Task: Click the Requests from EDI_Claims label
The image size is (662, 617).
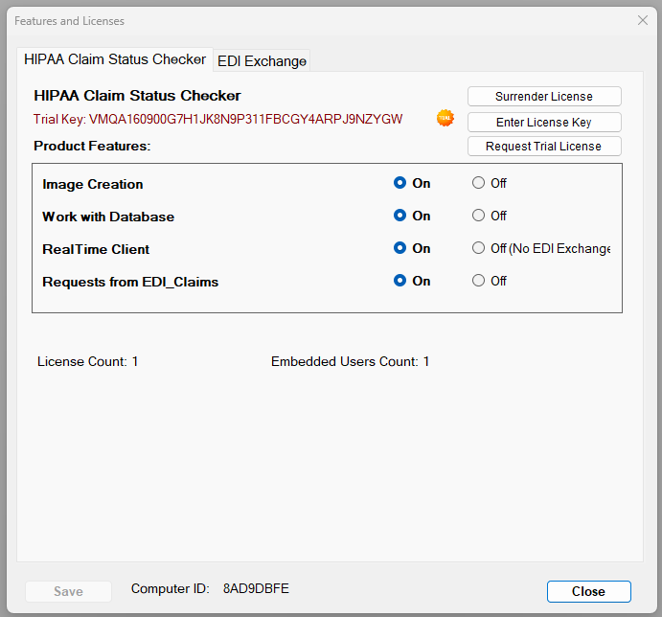Action: [x=130, y=282]
